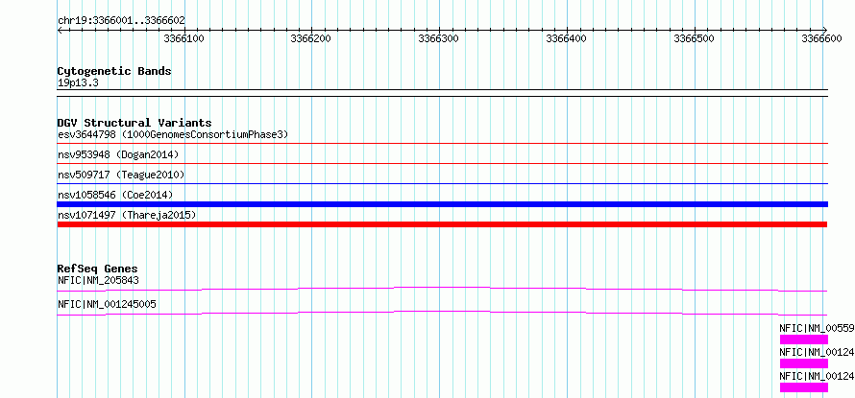This screenshot has height=398, width=855.
Task: Click NFIC|NM_205843 transcript label
Action: coord(98,281)
